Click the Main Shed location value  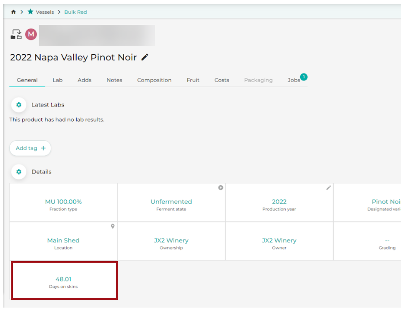click(63, 240)
